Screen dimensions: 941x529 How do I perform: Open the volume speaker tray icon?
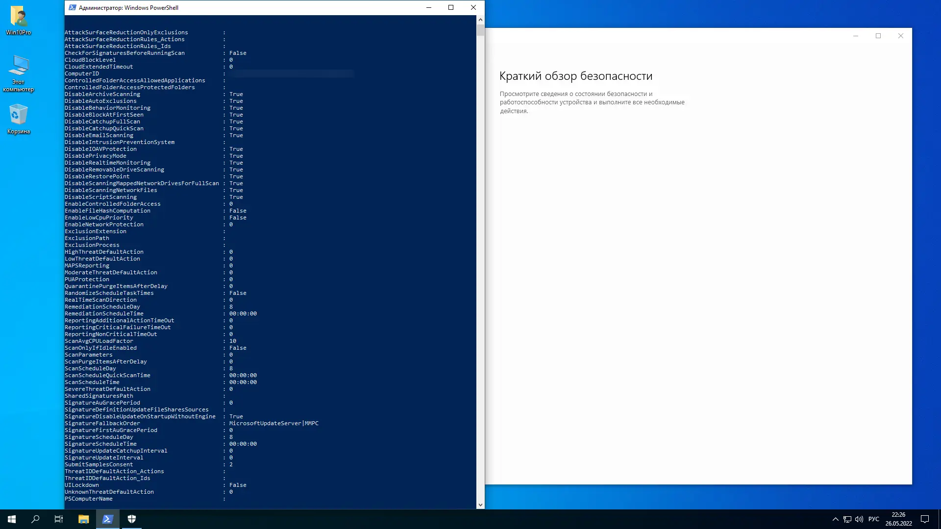click(859, 519)
